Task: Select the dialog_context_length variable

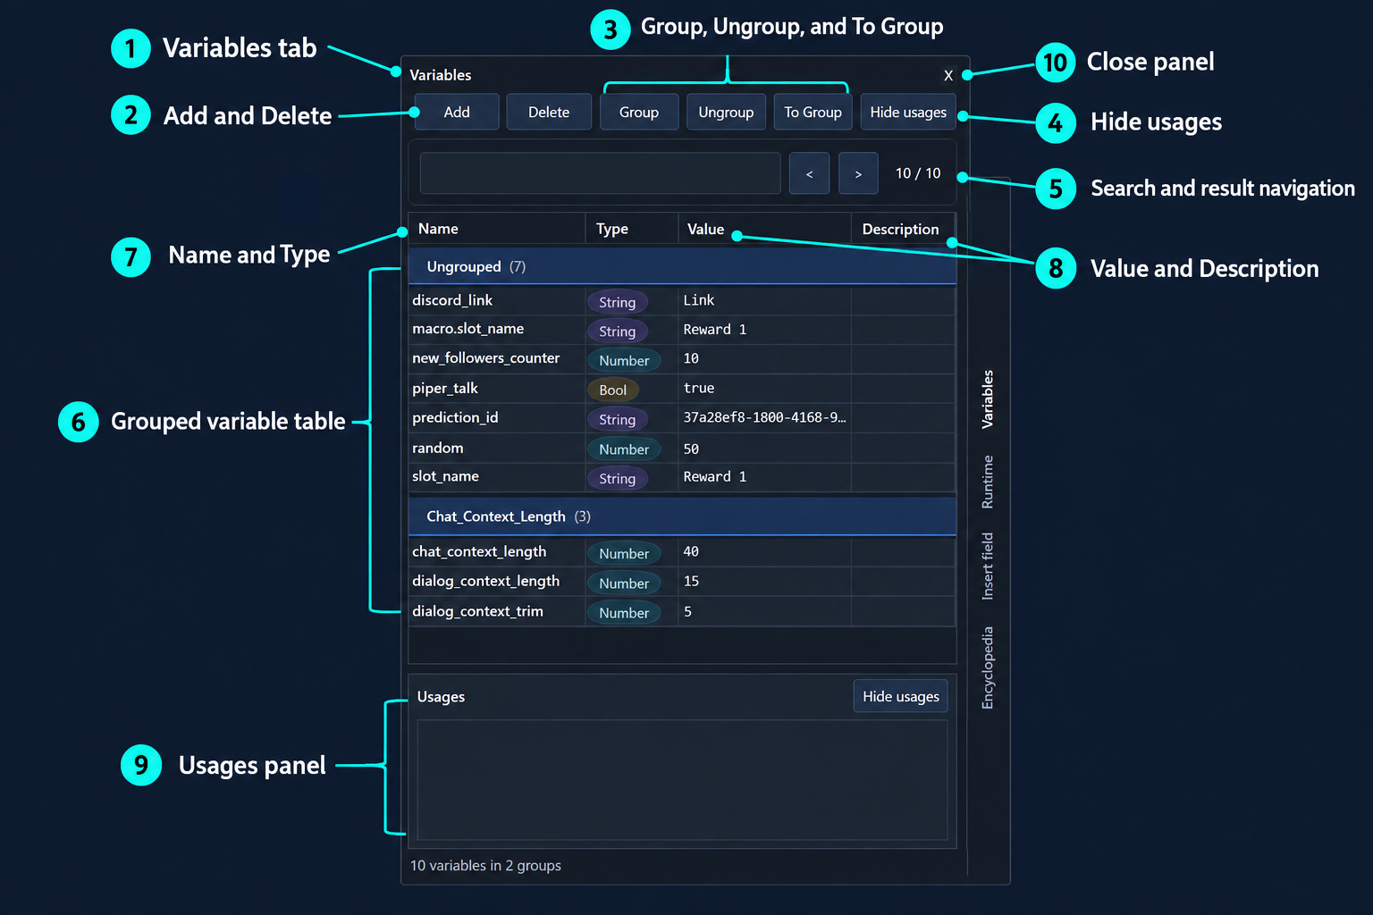Action: [682, 582]
